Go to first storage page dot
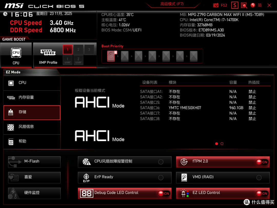277x208 pixels. coord(216,144)
